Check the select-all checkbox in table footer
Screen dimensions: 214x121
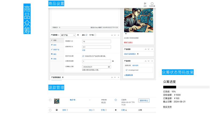tap(50, 110)
